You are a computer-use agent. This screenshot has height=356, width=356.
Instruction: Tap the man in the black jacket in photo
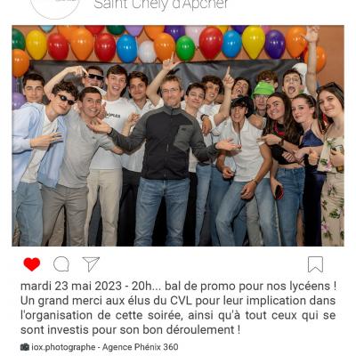(166, 160)
